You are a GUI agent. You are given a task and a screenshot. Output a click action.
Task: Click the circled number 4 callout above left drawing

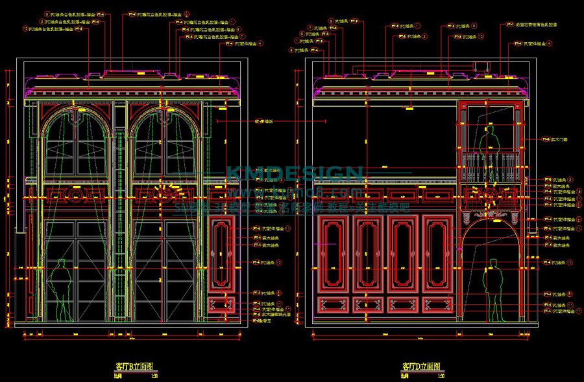[260, 43]
